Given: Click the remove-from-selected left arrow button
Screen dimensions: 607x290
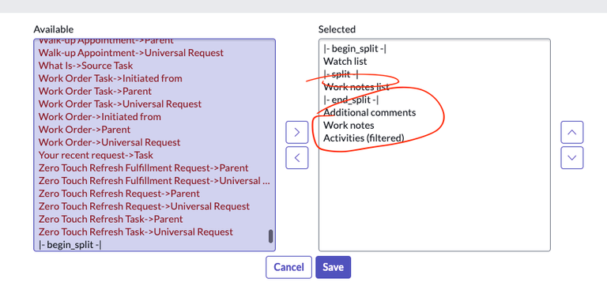Looking at the screenshot, I should coord(297,157).
